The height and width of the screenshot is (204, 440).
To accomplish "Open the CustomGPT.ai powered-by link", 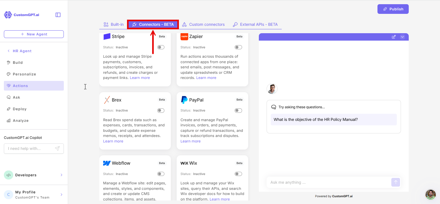I will click(x=342, y=196).
